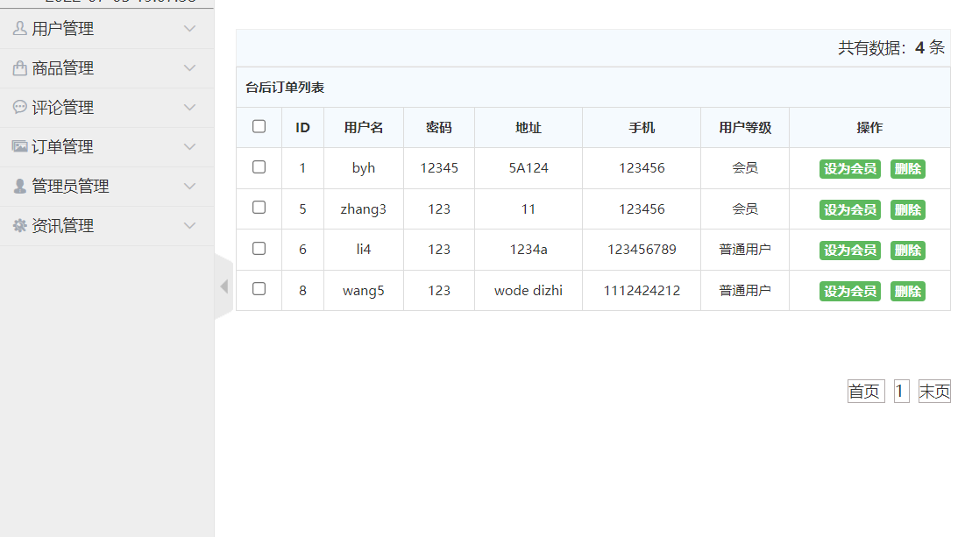Collapse the sidebar with the arrow handle
The image size is (965, 537).
224,286
